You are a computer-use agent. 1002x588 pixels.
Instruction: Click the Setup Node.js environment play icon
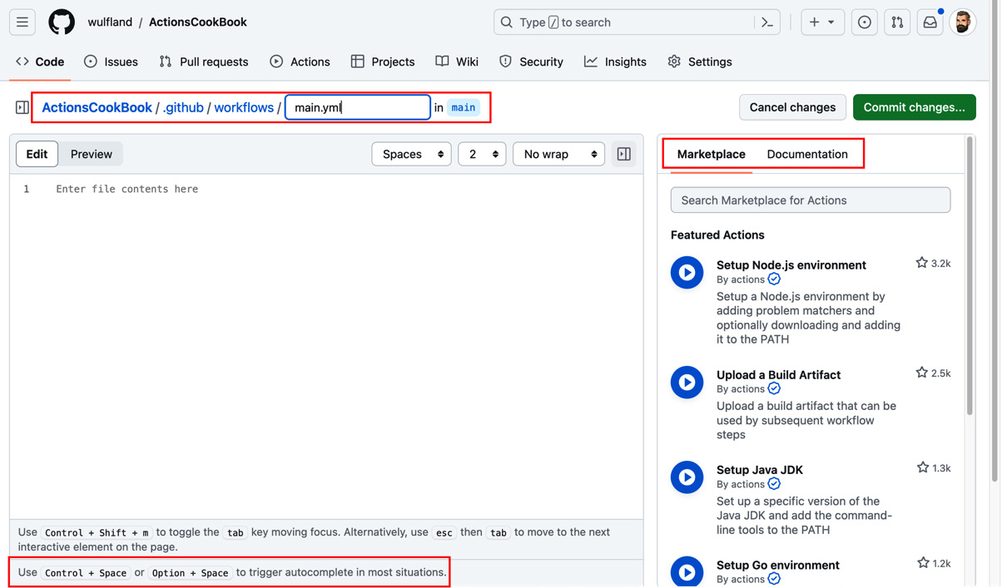point(687,272)
